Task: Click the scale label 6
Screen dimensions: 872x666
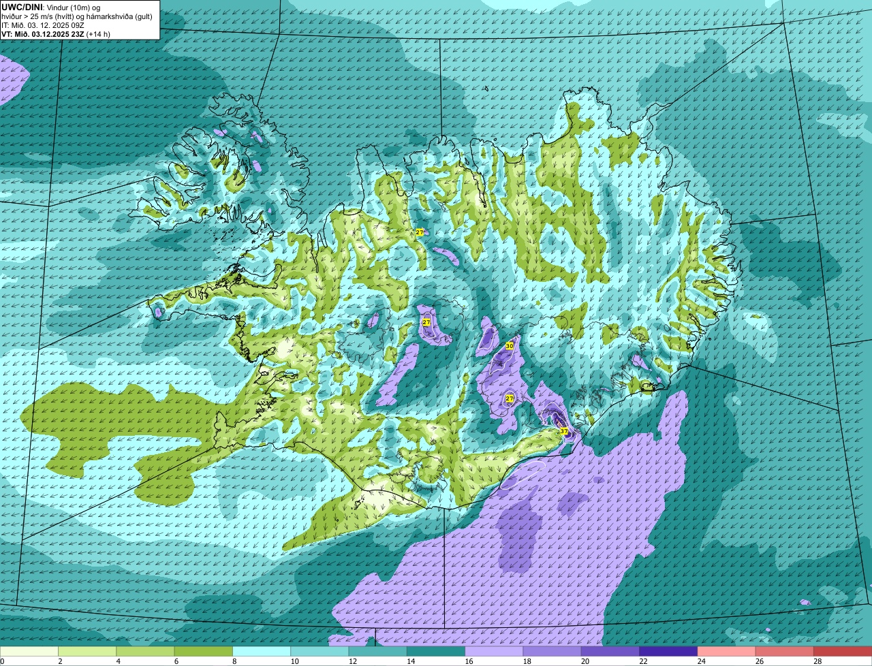Action: tap(176, 661)
